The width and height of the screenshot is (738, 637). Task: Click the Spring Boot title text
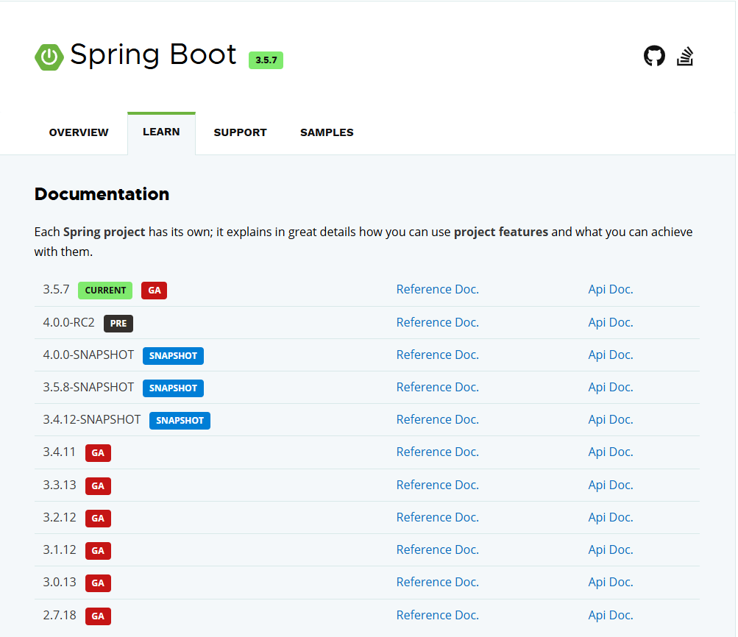pos(153,55)
